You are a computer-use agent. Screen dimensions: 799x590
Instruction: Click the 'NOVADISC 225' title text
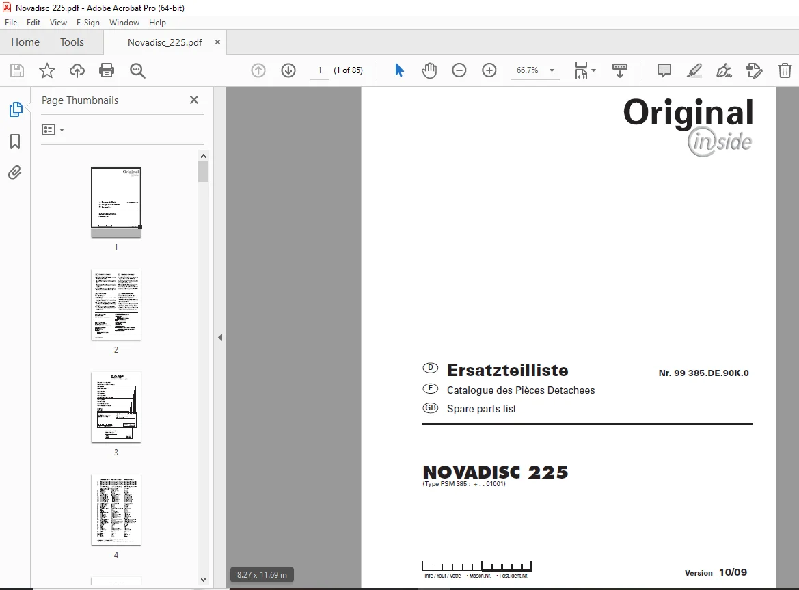coord(496,472)
